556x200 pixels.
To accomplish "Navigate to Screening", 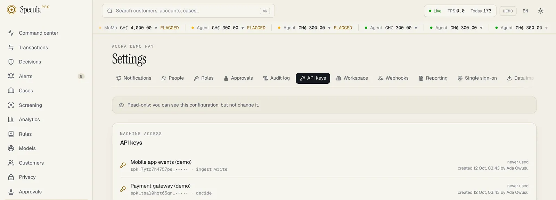I will tap(46, 105).
